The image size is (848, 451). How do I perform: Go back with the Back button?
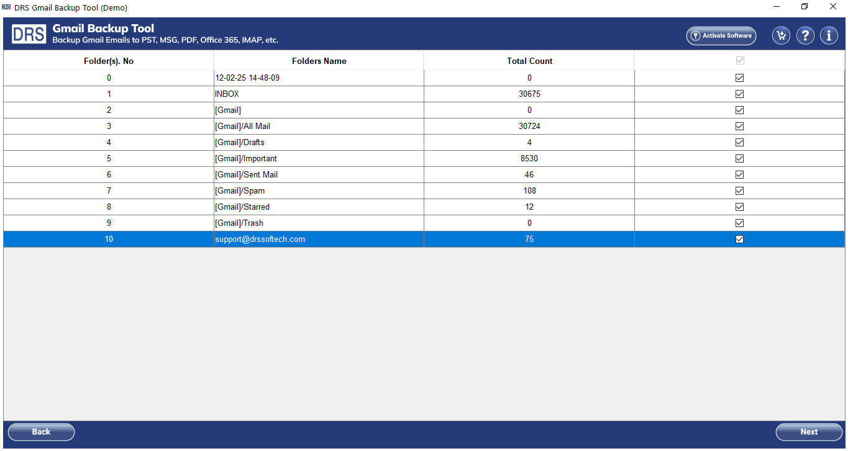(41, 432)
